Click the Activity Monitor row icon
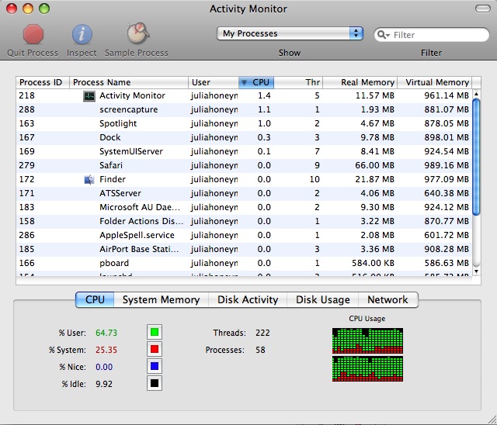 tap(89, 96)
